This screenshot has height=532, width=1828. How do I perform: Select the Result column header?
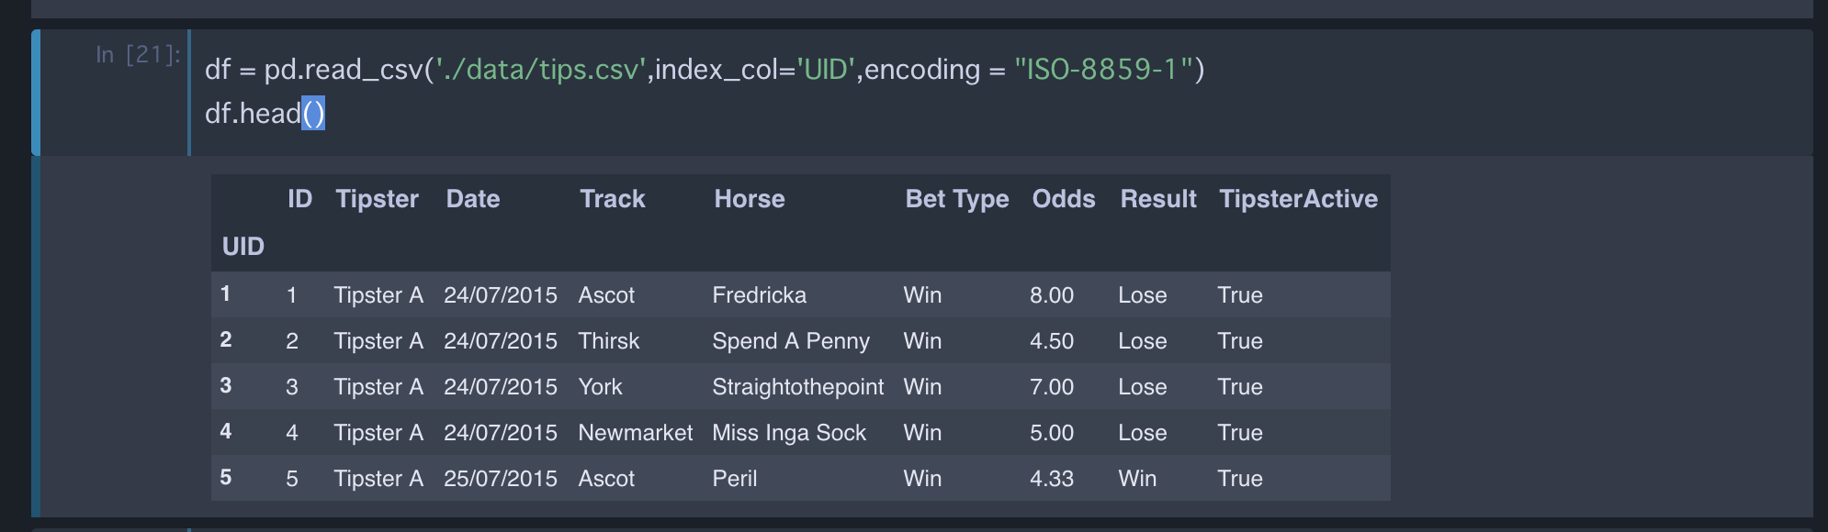1158,199
